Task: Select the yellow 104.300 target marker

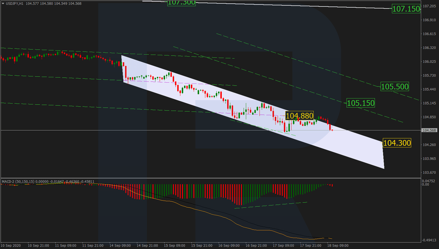Action: tap(397, 143)
